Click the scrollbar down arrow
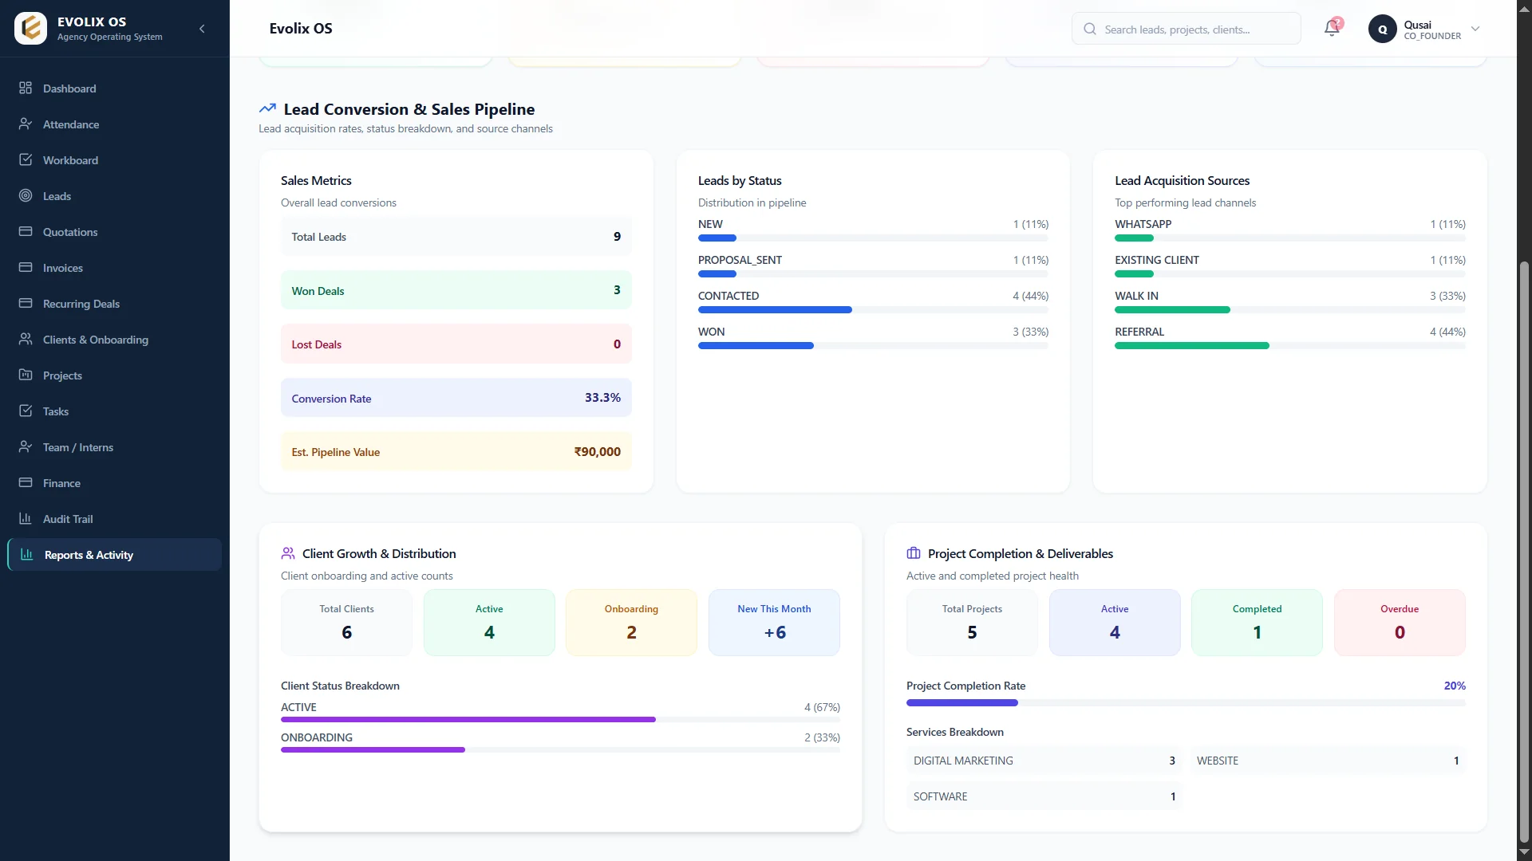 pos(1524,852)
